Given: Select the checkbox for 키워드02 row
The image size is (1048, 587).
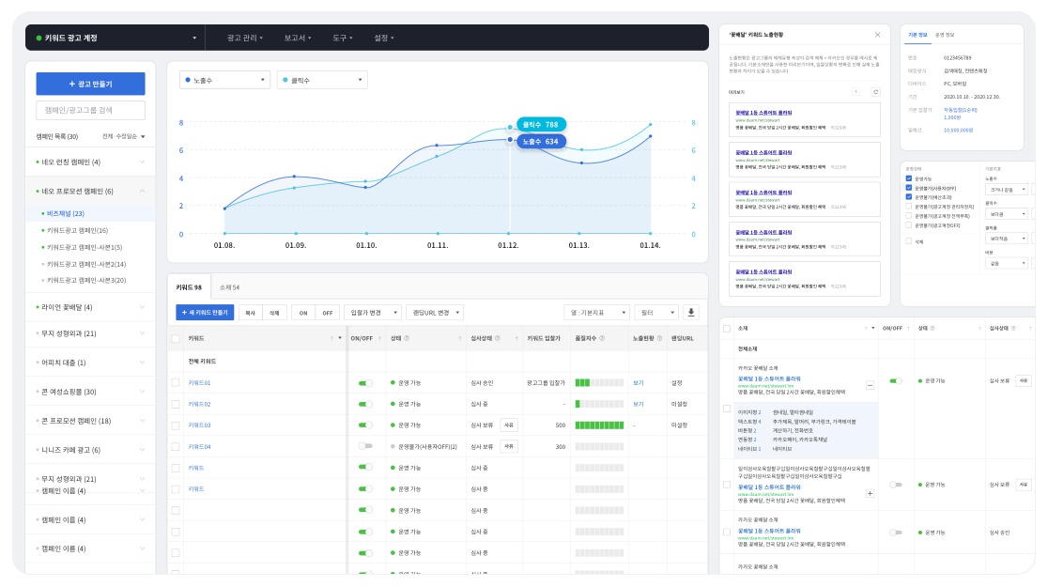Looking at the screenshot, I should tap(176, 404).
